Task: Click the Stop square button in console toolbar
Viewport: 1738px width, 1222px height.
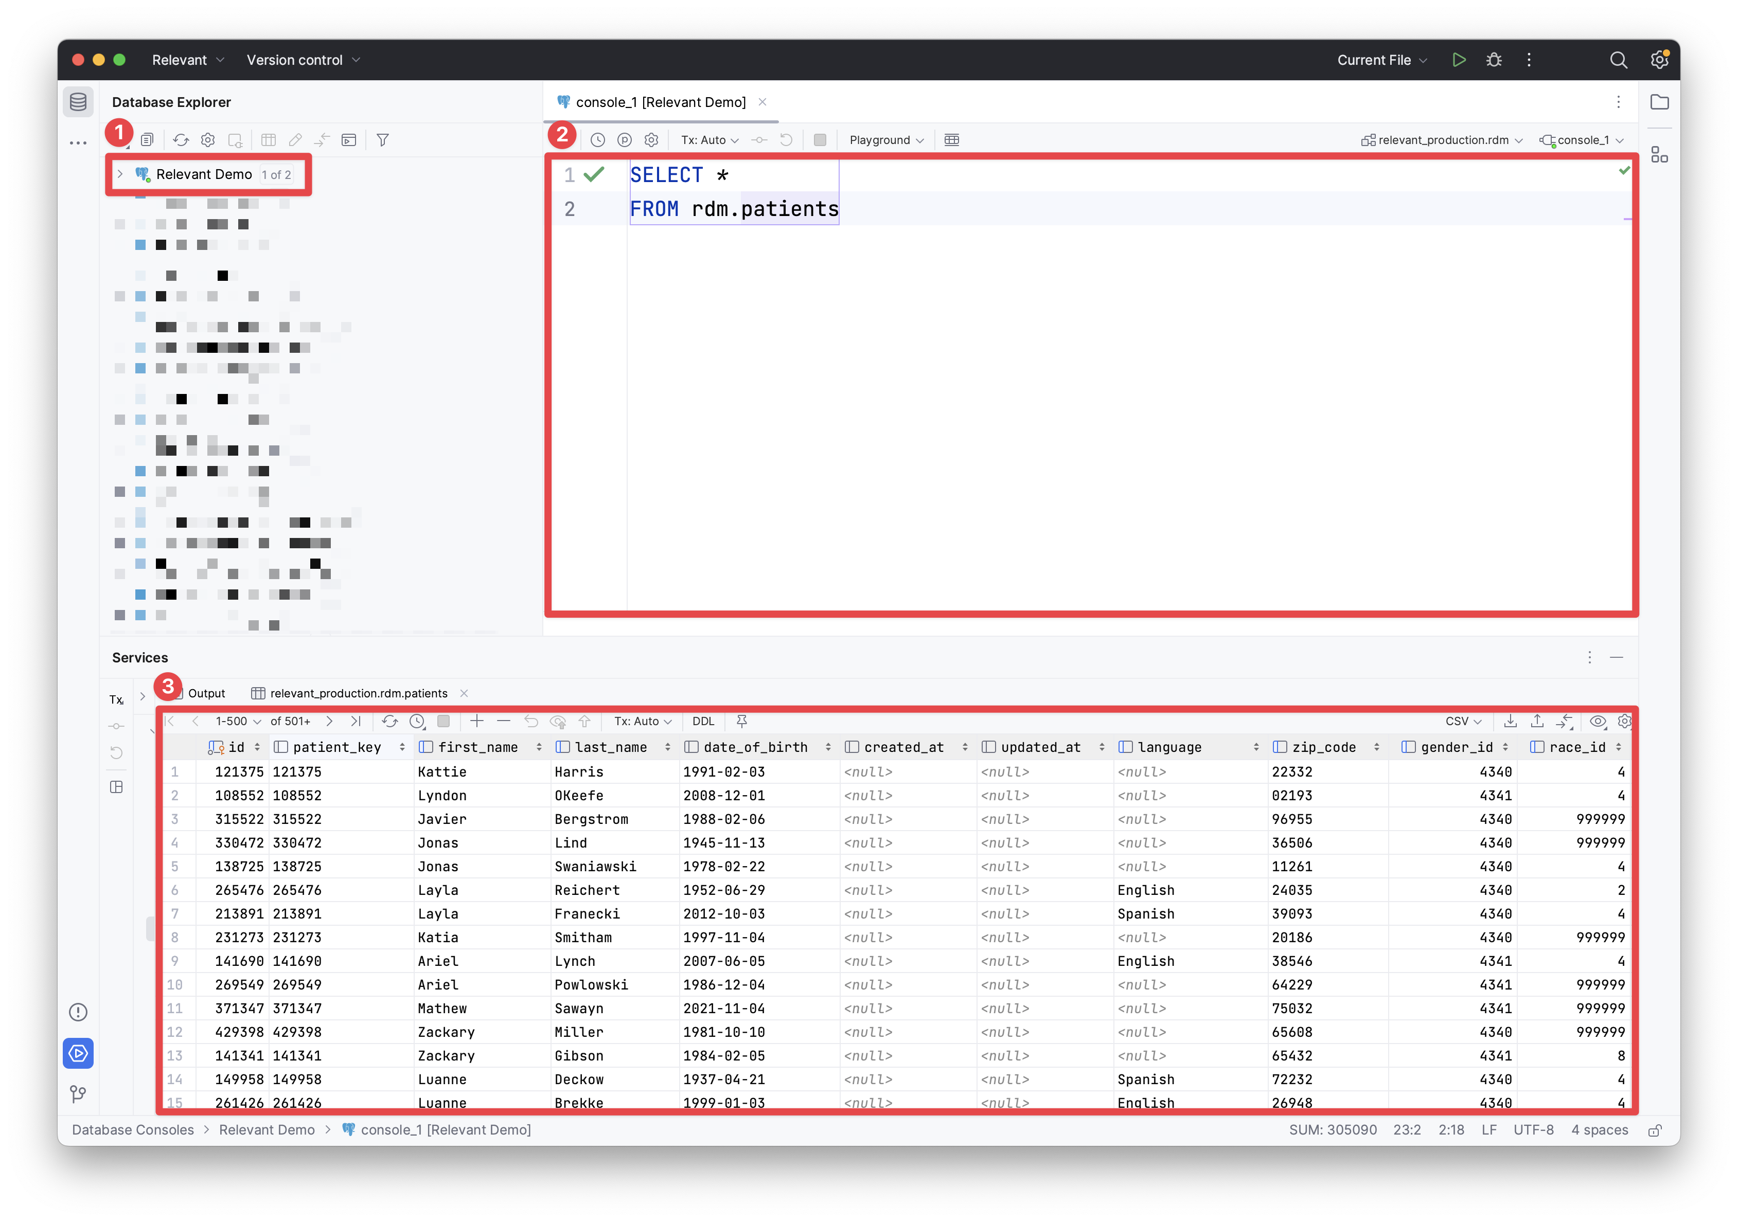Action: (x=819, y=140)
